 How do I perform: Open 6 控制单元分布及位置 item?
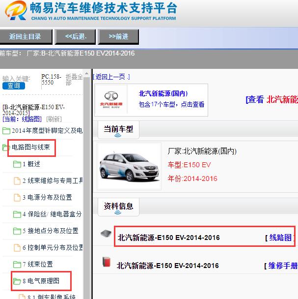tap(53, 247)
